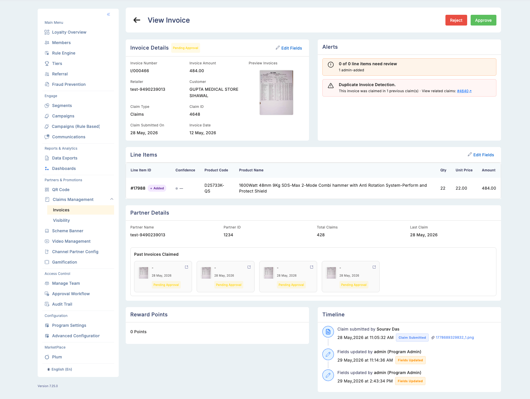
Task: Collapse the Claims Management submenu chevron
Action: coord(112,199)
